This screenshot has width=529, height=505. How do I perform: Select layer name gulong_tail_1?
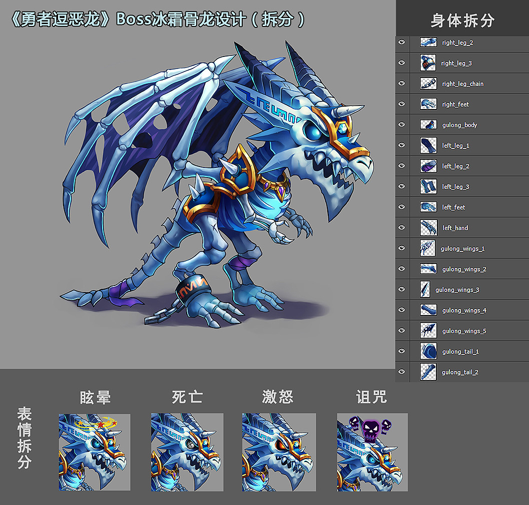(x=460, y=351)
